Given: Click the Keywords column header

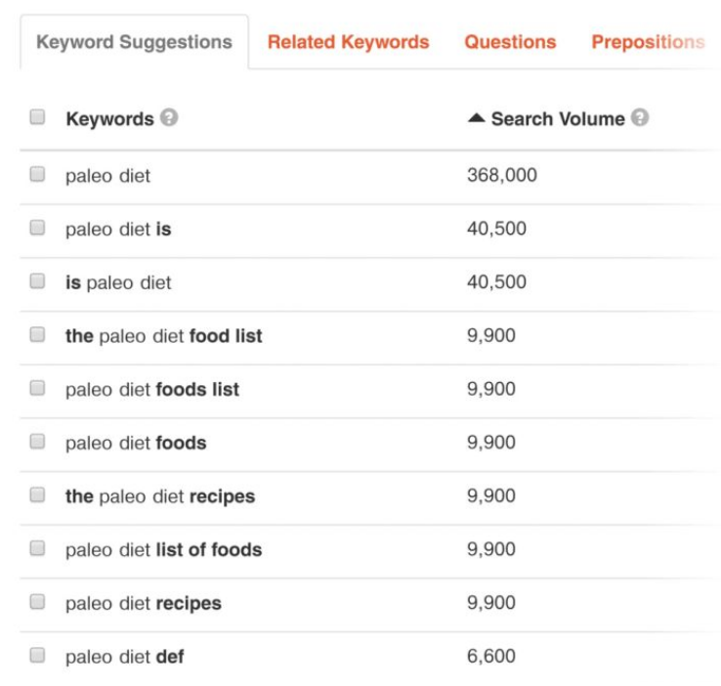Looking at the screenshot, I should tap(109, 118).
